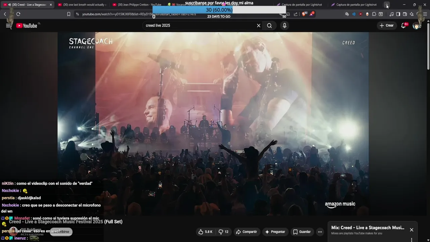Open Leo AI sparkle icon
The height and width of the screenshot is (242, 430).
coord(412,14)
